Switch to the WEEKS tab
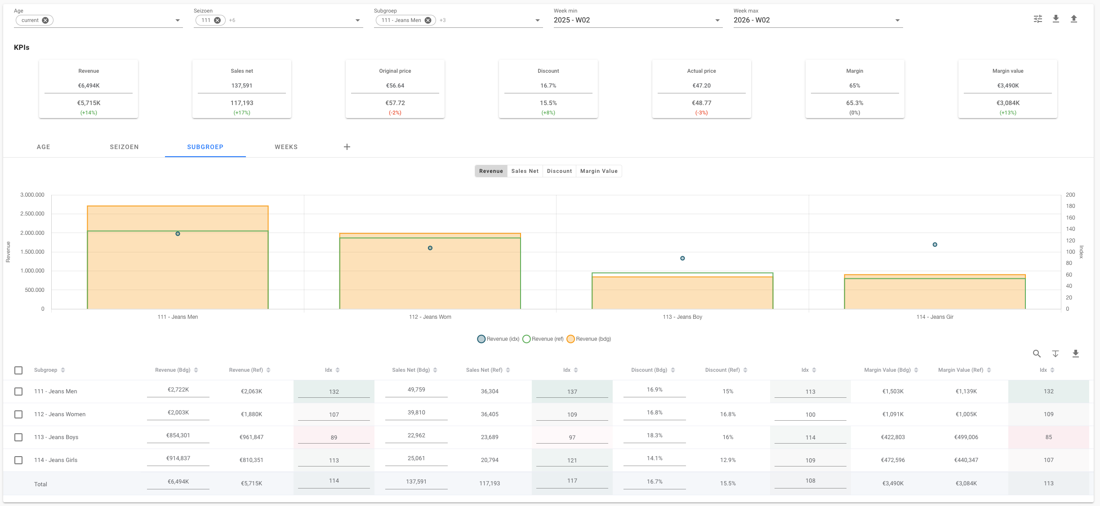The image size is (1100, 506). pyautogui.click(x=286, y=147)
